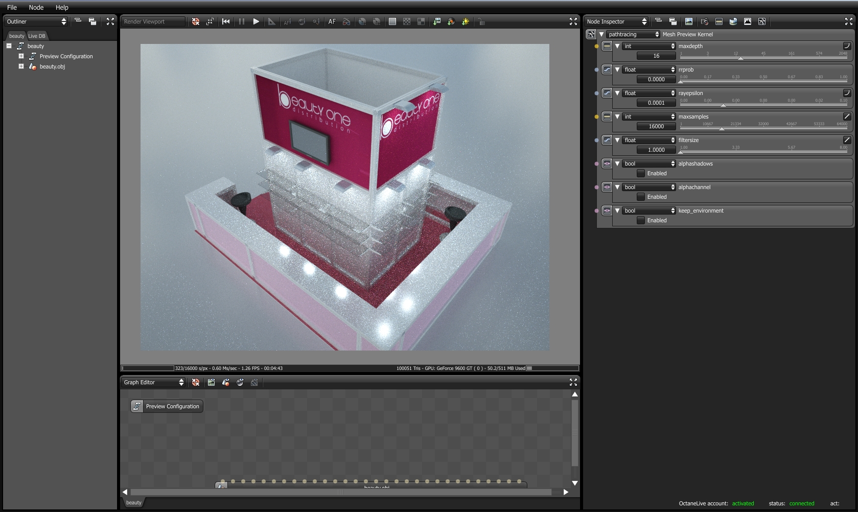Viewport: 858px width, 512px height.
Task: Pause the viewport rendering
Action: point(242,21)
